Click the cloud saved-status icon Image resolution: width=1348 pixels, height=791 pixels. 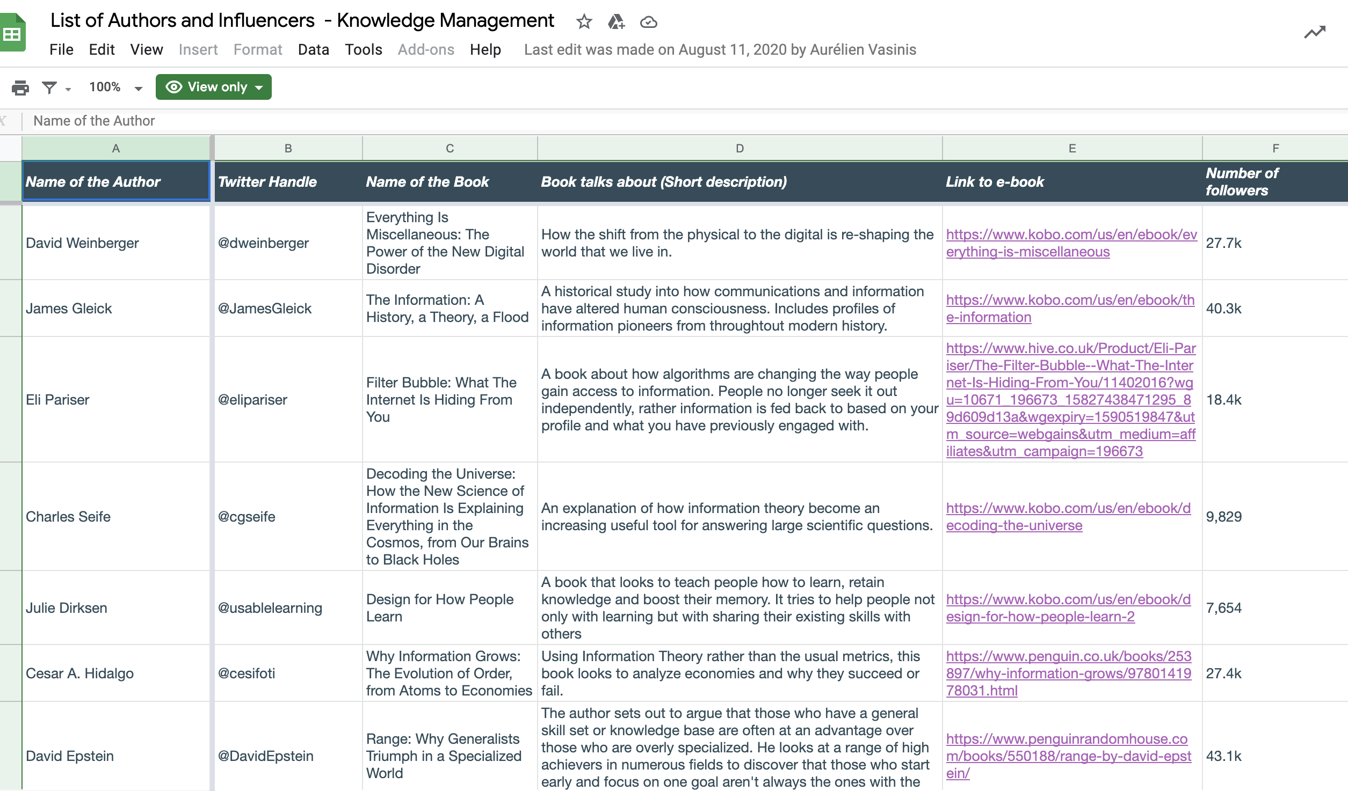click(649, 22)
